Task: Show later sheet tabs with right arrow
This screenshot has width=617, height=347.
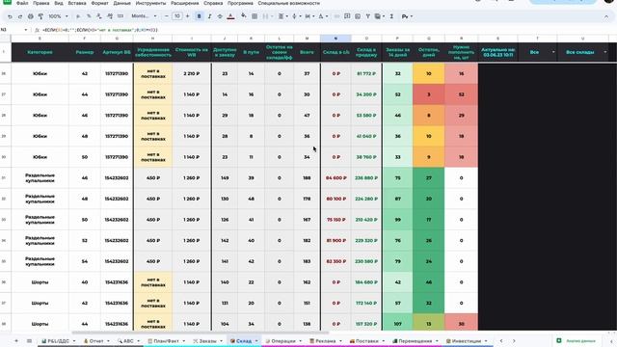Action: point(514,340)
